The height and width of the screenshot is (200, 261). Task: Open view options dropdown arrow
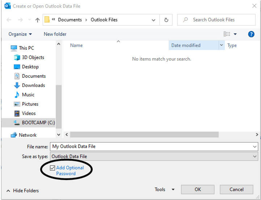pos(235,34)
